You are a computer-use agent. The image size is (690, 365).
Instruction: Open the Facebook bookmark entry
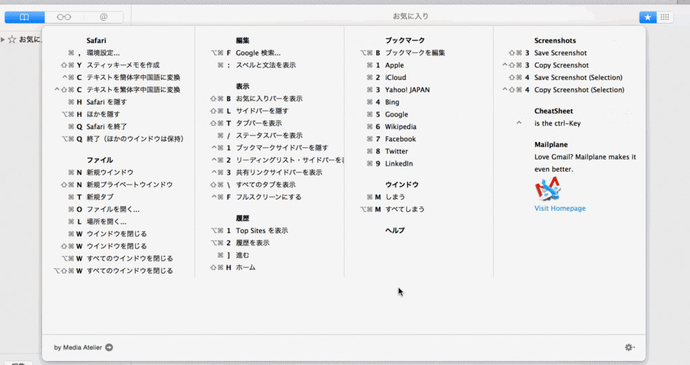[400, 139]
